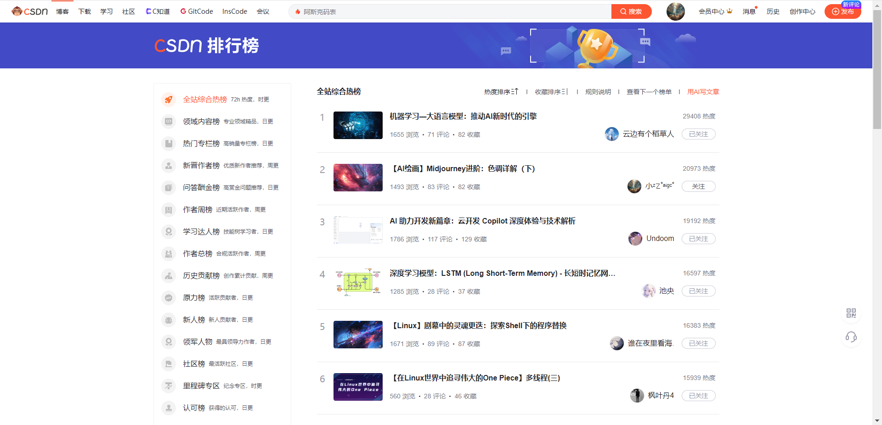Image resolution: width=882 pixels, height=425 pixels.
Task: Click the 历史贡献榜 sidebar icon
Action: tap(169, 276)
